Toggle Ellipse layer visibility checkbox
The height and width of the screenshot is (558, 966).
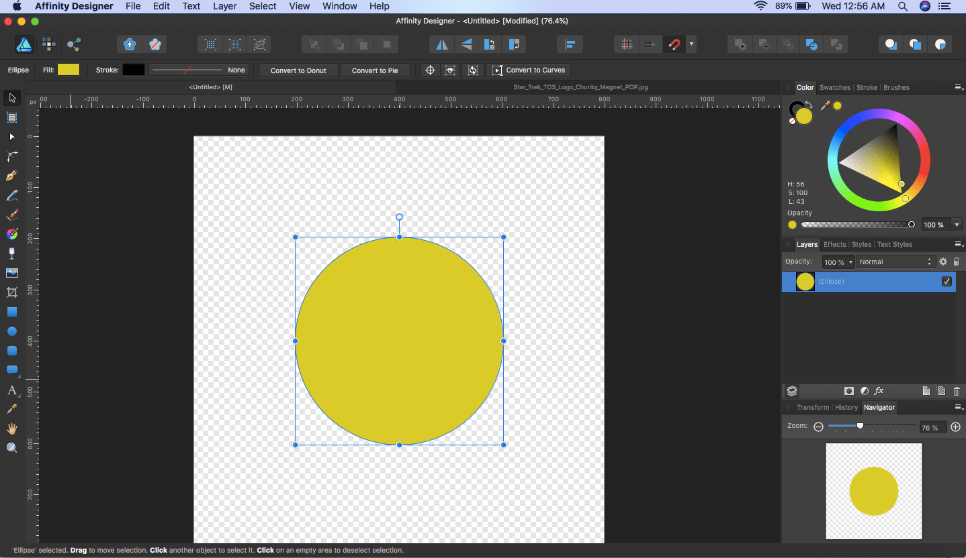point(947,282)
